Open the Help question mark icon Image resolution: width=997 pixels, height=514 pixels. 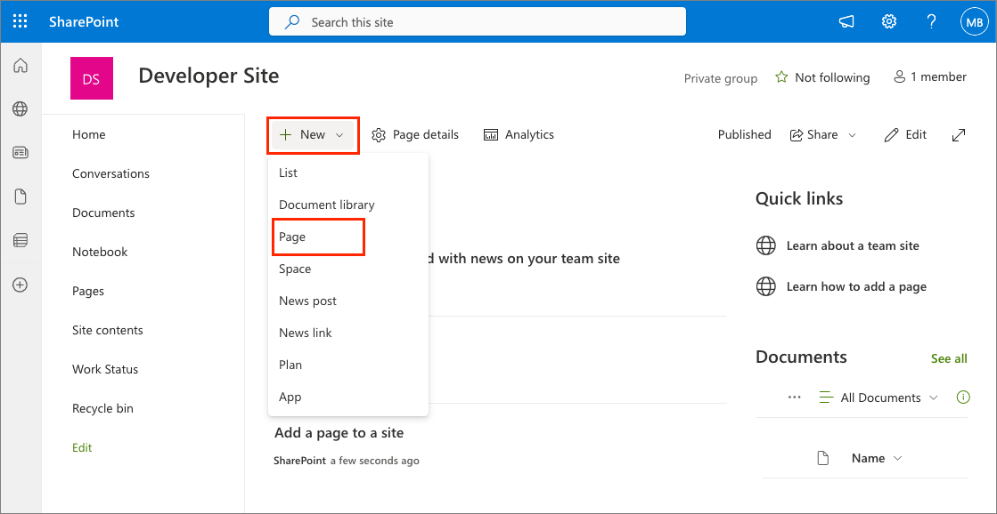930,21
